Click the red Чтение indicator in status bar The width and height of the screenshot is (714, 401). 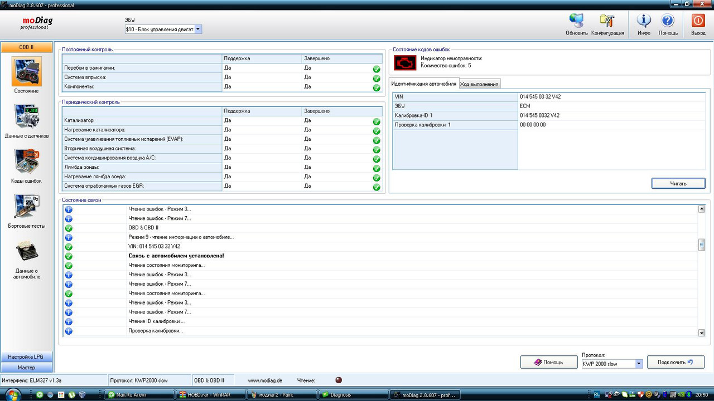338,380
